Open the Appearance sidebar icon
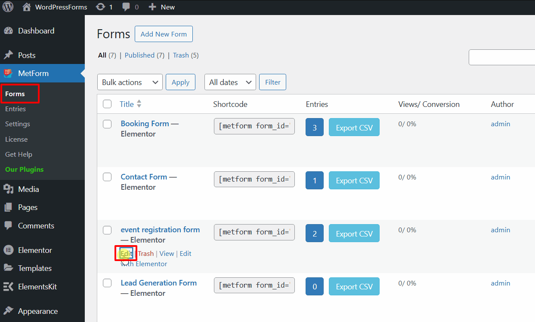This screenshot has height=322, width=535. [x=9, y=311]
